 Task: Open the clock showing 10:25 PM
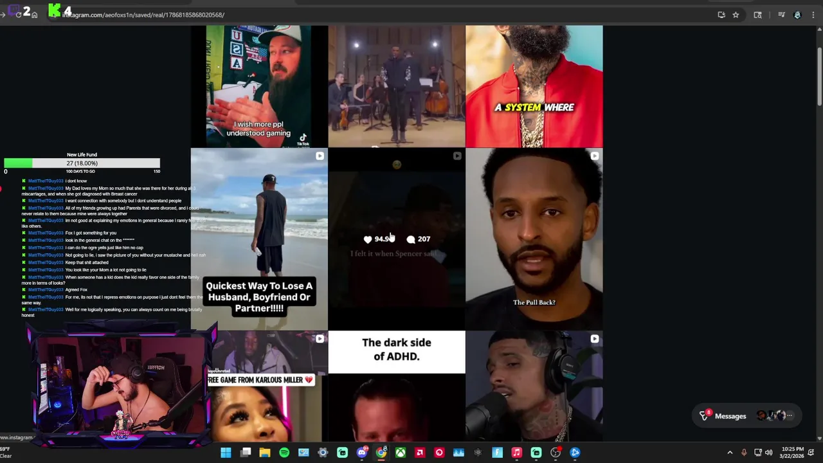coord(793,452)
